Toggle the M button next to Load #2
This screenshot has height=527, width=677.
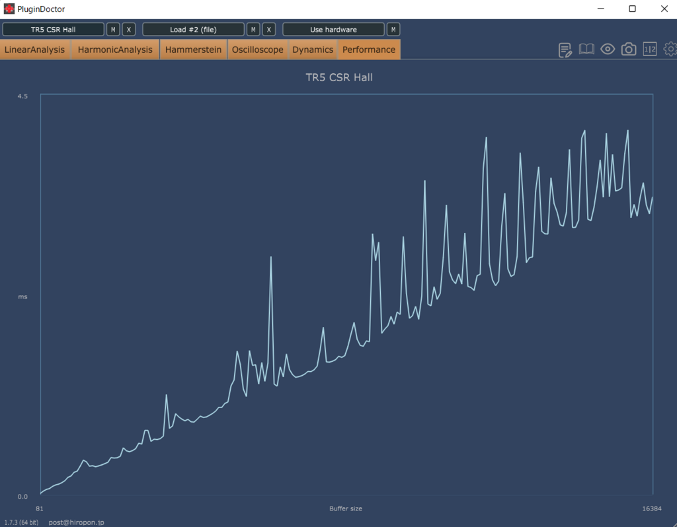point(253,29)
